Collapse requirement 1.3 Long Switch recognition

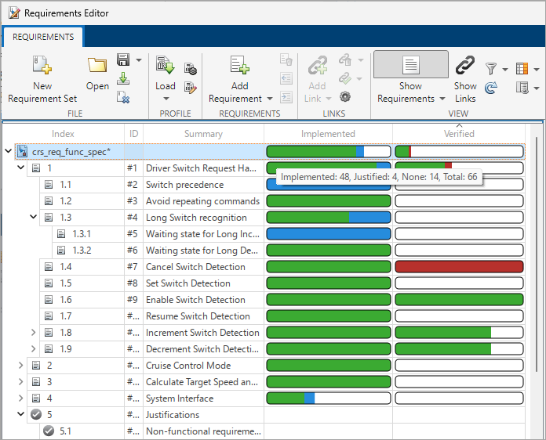(x=33, y=218)
